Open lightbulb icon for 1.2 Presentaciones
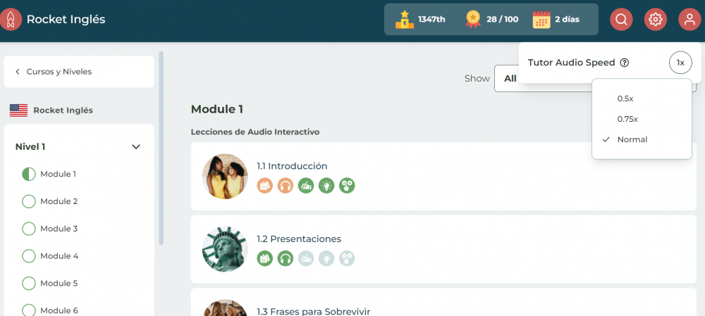This screenshot has width=705, height=316. click(326, 258)
